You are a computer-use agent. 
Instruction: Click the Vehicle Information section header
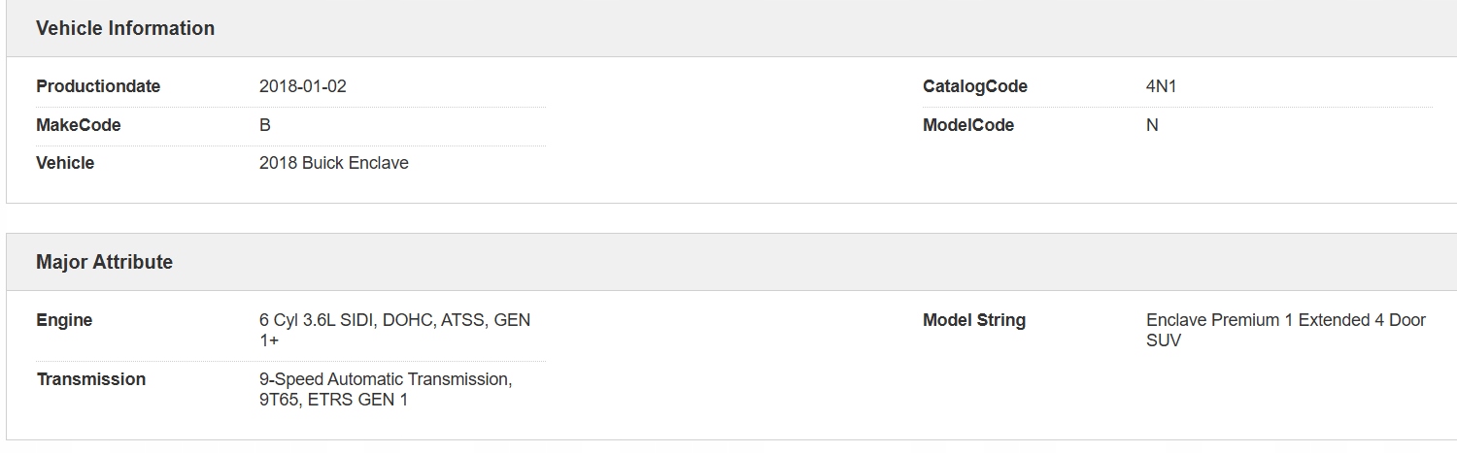tap(125, 28)
